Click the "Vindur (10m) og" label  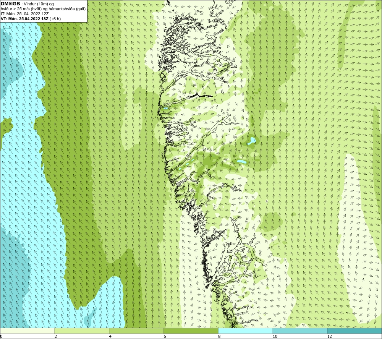coord(39,4)
